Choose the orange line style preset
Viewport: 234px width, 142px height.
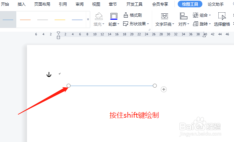(x=25, y=20)
